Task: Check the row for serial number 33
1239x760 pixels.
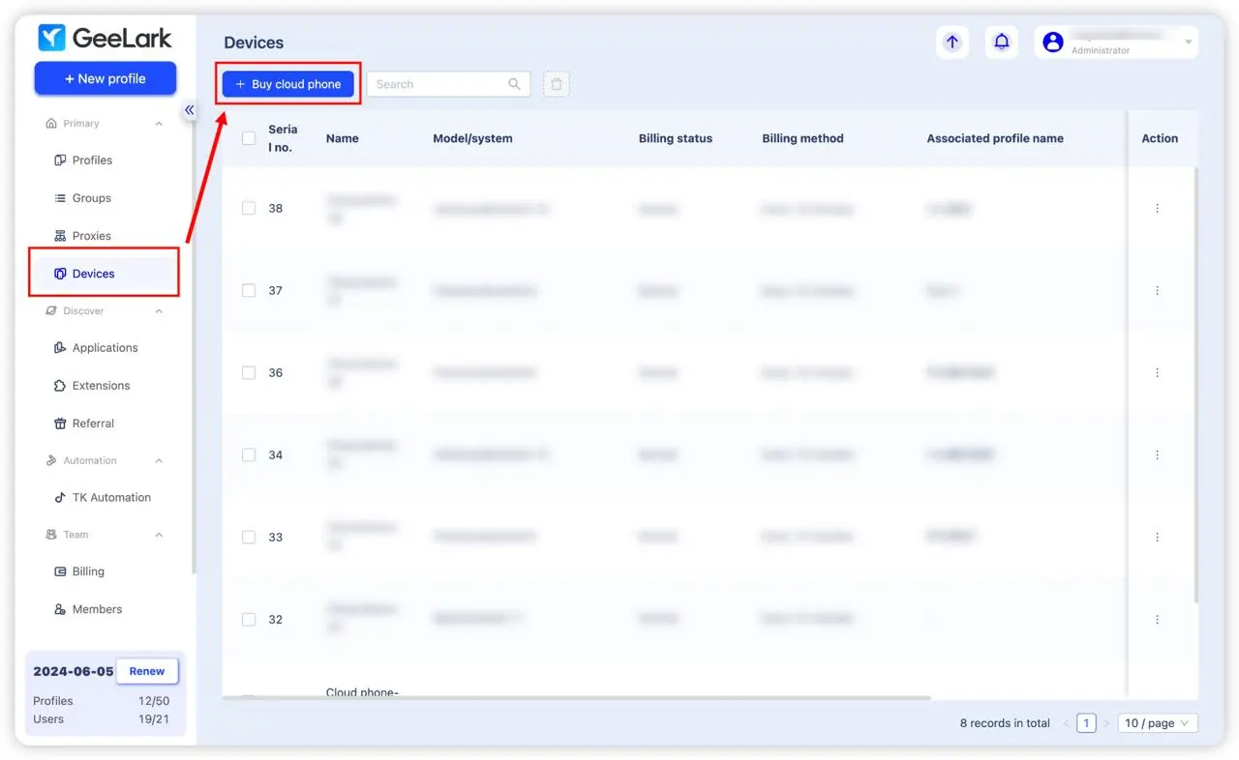Action: 249,537
